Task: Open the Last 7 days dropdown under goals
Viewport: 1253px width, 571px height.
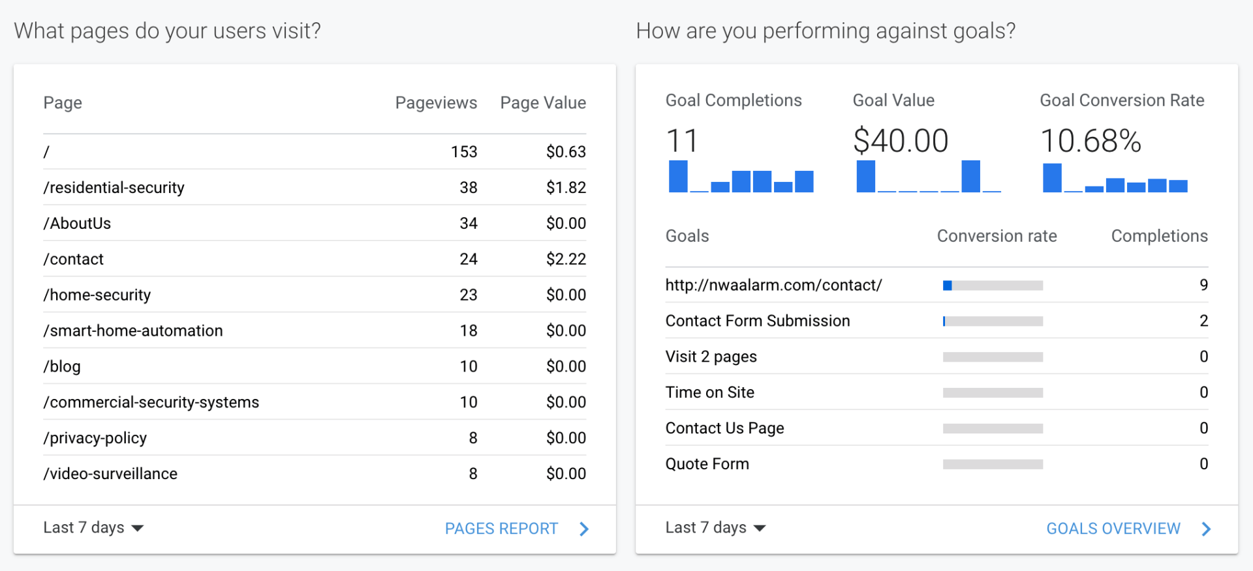Action: pyautogui.click(x=715, y=527)
